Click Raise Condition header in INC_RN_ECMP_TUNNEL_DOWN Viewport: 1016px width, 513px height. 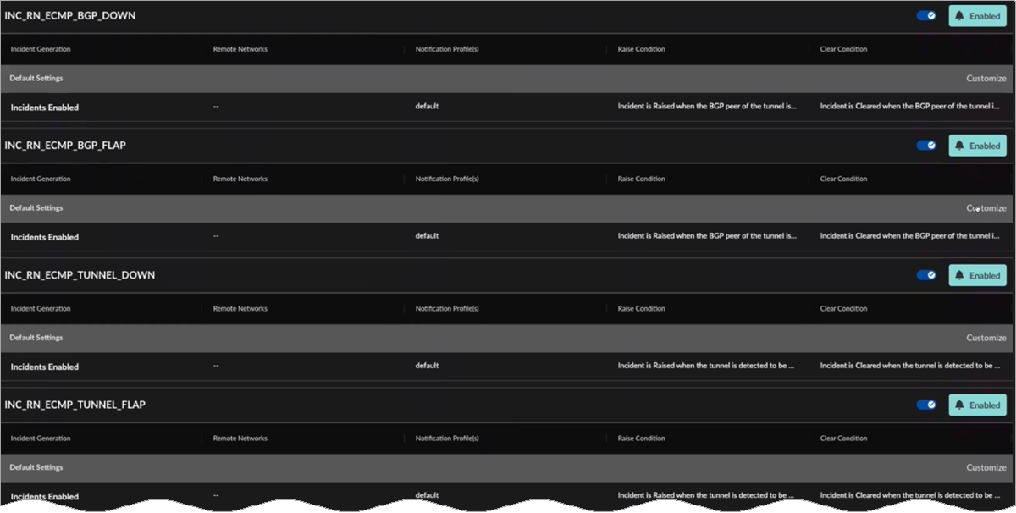642,308
